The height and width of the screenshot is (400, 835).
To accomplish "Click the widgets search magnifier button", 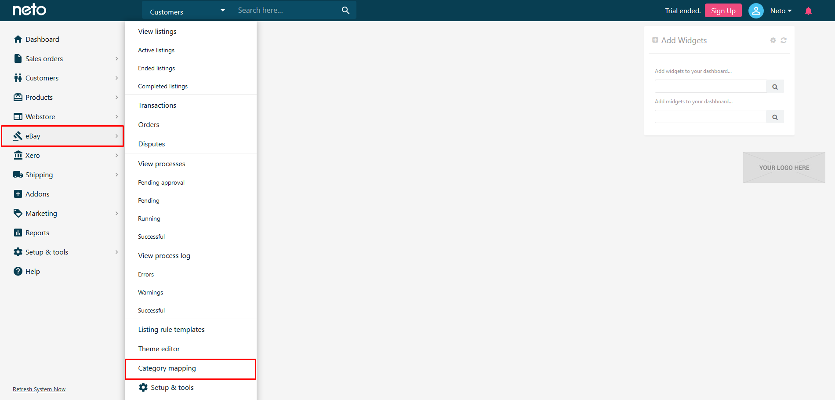I will 775,87.
